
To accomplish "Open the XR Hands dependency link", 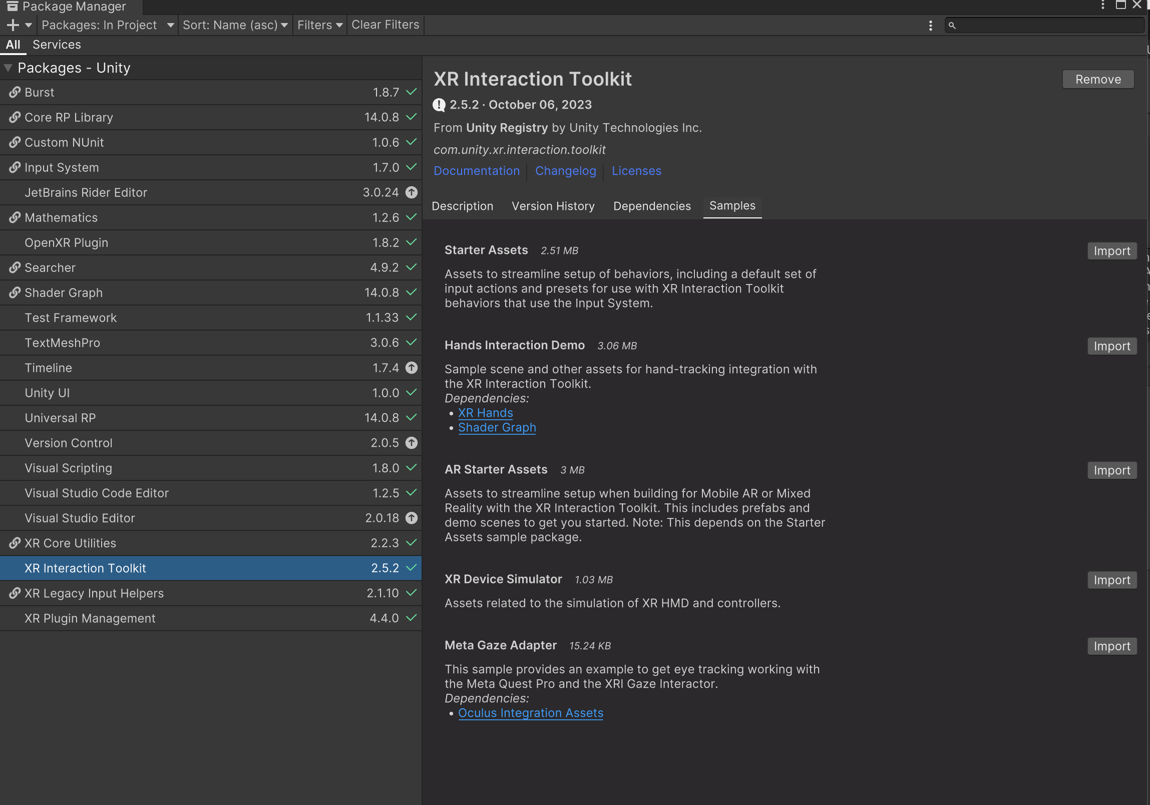I will pyautogui.click(x=485, y=413).
